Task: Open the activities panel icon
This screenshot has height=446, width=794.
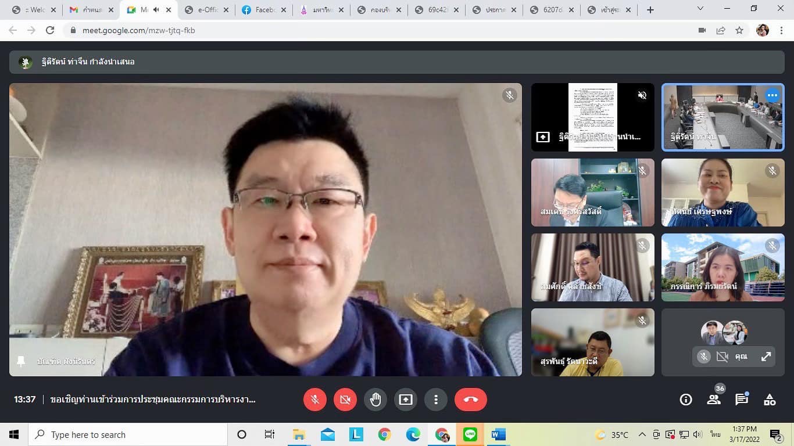Action: [770, 400]
